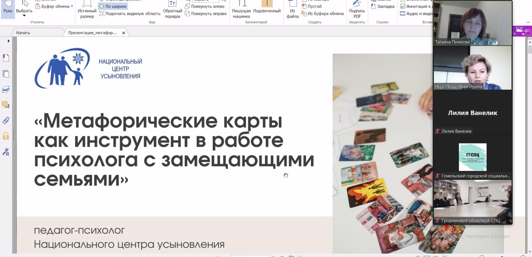Toggle По ширине fit width view
Image resolution: width=532 pixels, height=257 pixels.
pyautogui.click(x=113, y=6)
